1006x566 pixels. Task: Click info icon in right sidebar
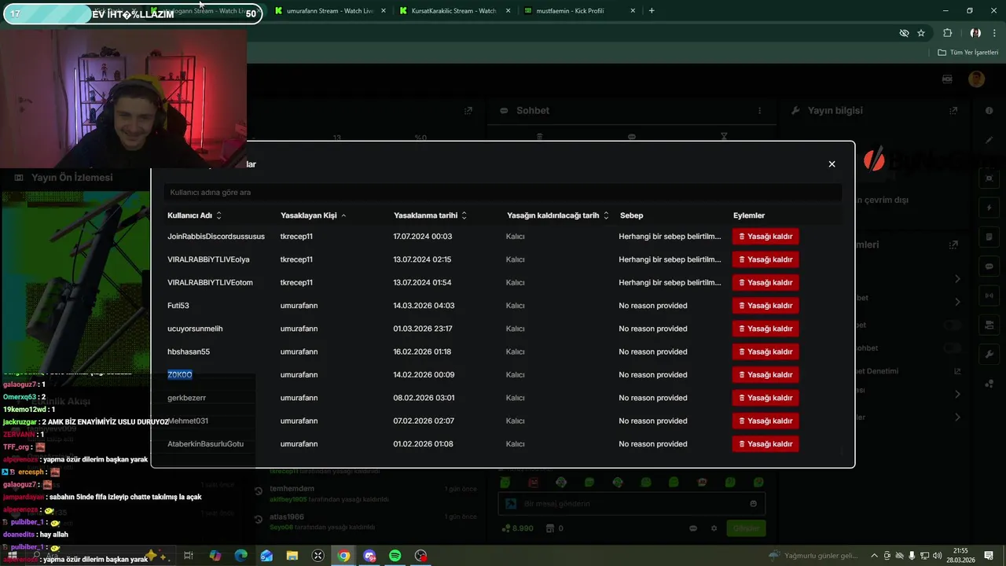(x=989, y=111)
